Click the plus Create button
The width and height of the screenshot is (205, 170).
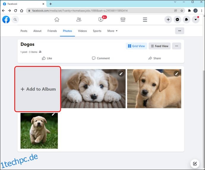click(x=168, y=20)
